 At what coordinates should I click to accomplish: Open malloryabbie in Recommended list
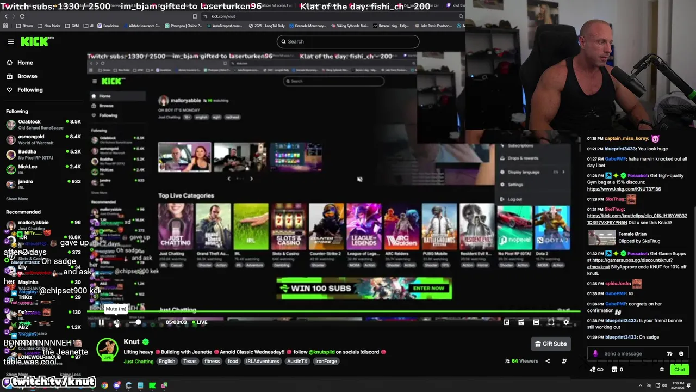[43, 225]
